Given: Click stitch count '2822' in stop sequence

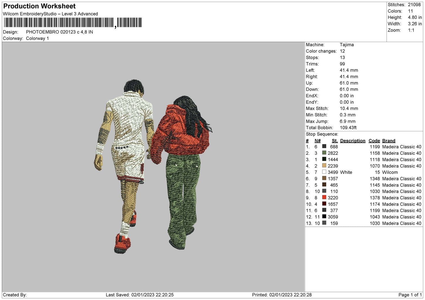Looking at the screenshot, I should click(333, 153).
